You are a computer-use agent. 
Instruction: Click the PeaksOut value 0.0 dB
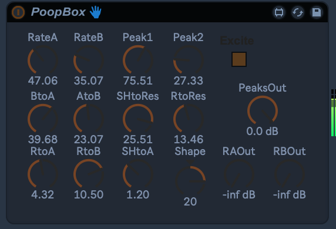tap(263, 131)
